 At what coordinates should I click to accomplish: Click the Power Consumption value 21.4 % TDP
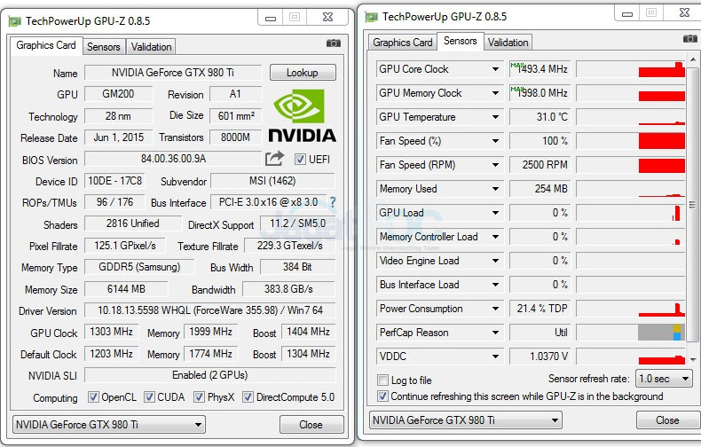540,309
